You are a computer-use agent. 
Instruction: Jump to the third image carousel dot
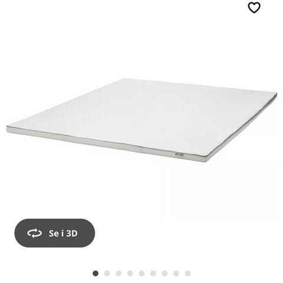click(x=119, y=274)
